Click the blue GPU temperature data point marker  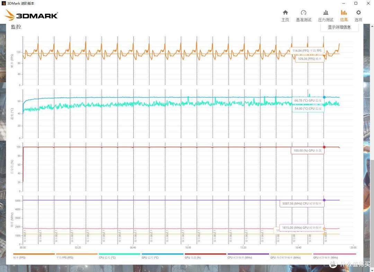coord(324,97)
